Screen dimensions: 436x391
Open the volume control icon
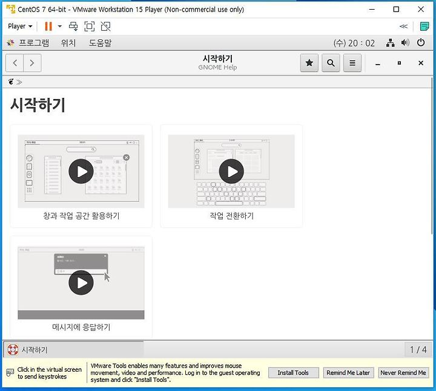click(405, 43)
